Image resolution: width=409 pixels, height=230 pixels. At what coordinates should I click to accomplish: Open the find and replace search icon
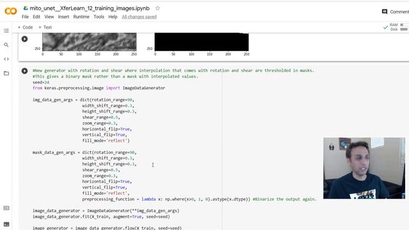point(6,45)
